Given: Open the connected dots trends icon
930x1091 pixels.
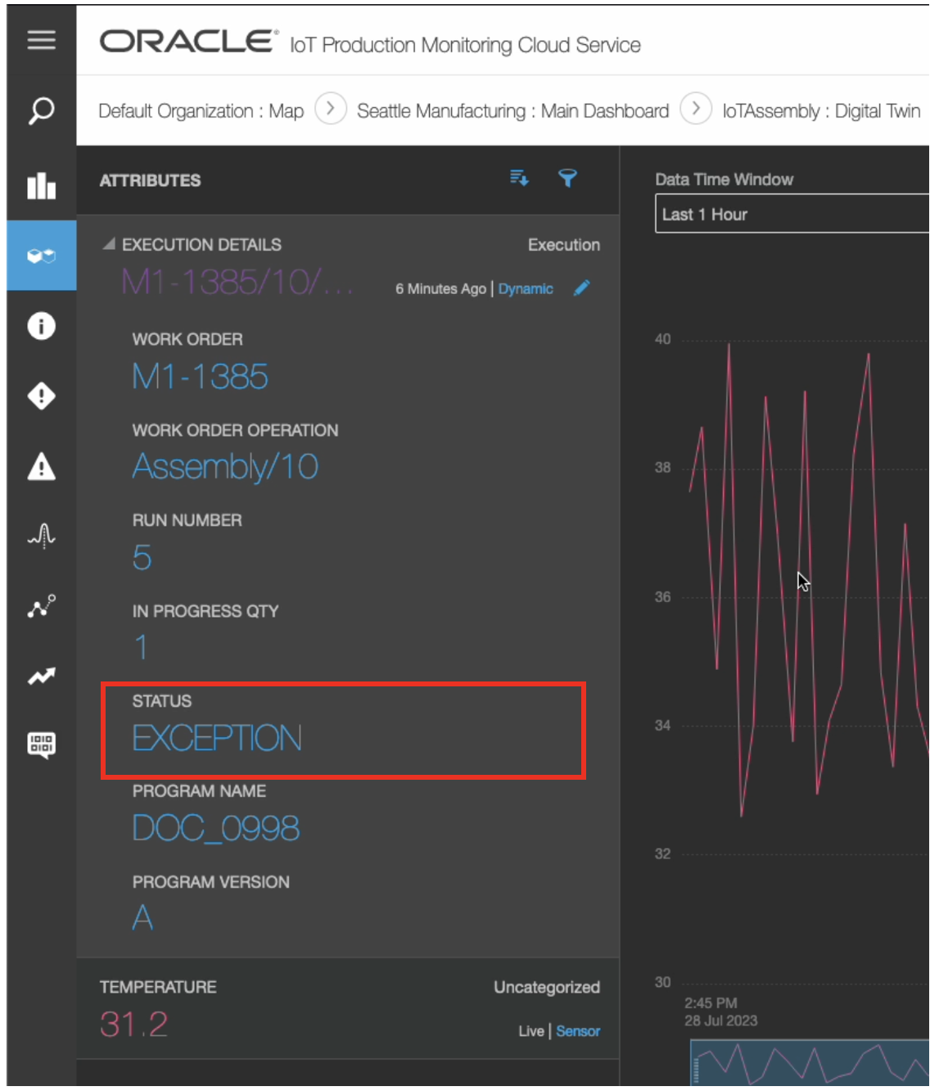Looking at the screenshot, I should tap(41, 606).
